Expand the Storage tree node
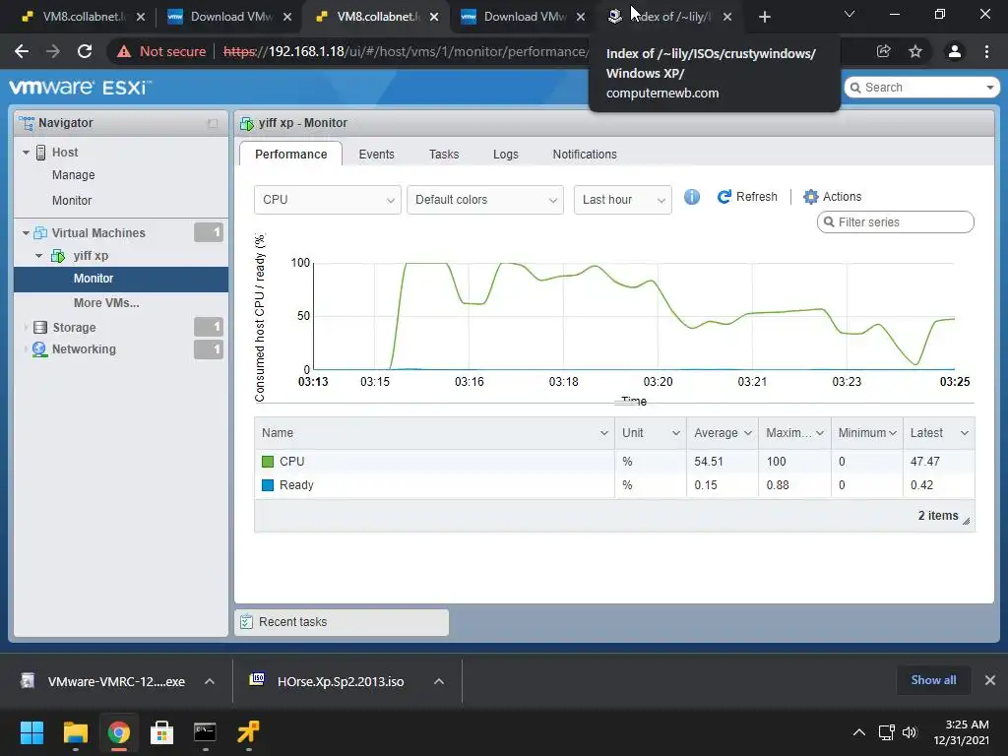Viewport: 1008px width, 756px height. 26,327
